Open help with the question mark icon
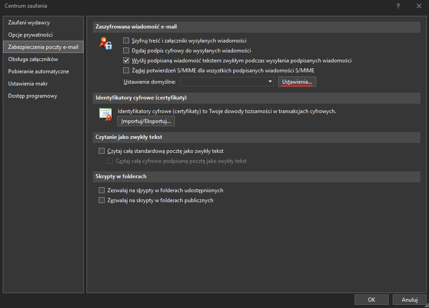This screenshot has height=308, width=429. click(x=398, y=6)
